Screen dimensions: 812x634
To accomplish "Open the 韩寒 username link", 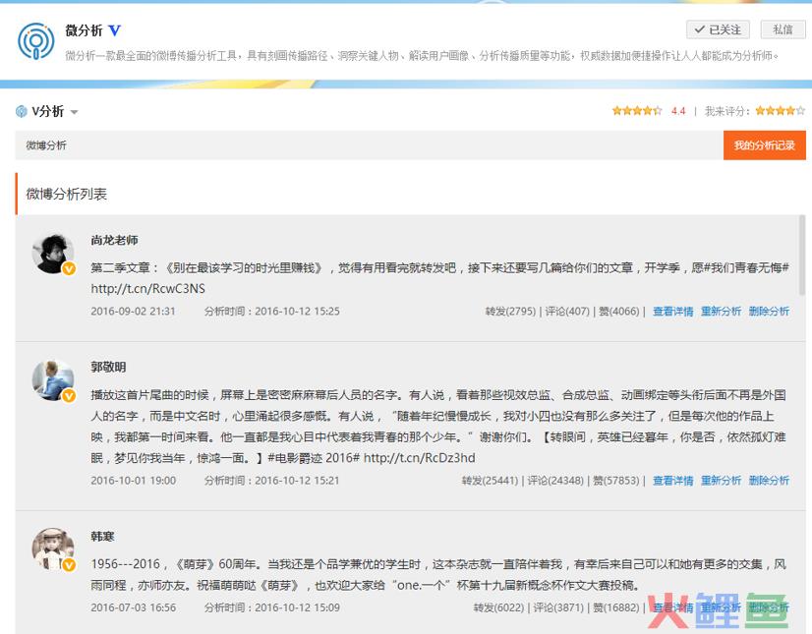I will (102, 536).
